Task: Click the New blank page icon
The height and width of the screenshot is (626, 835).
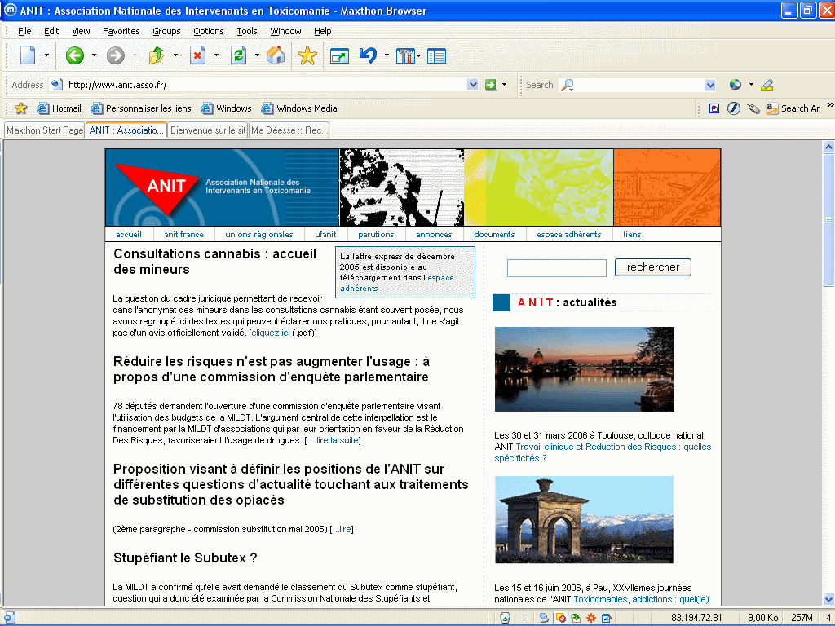Action: tap(28, 55)
